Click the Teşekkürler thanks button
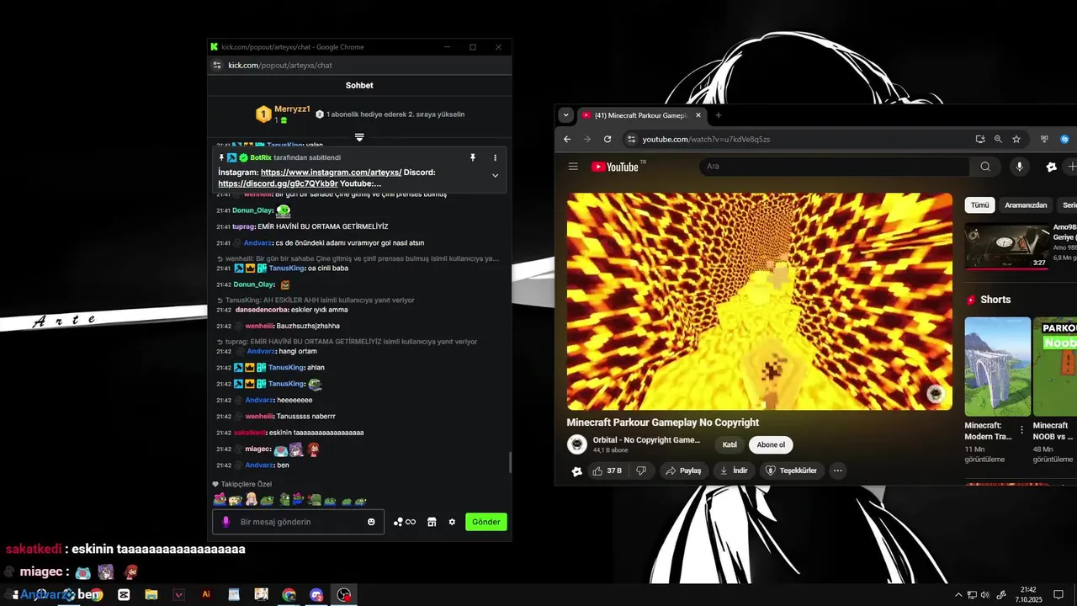 point(791,470)
